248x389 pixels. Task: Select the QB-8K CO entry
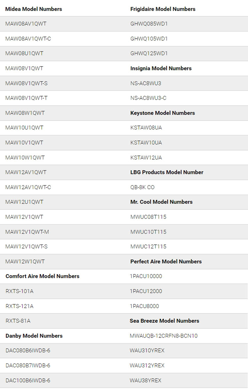tap(142, 187)
